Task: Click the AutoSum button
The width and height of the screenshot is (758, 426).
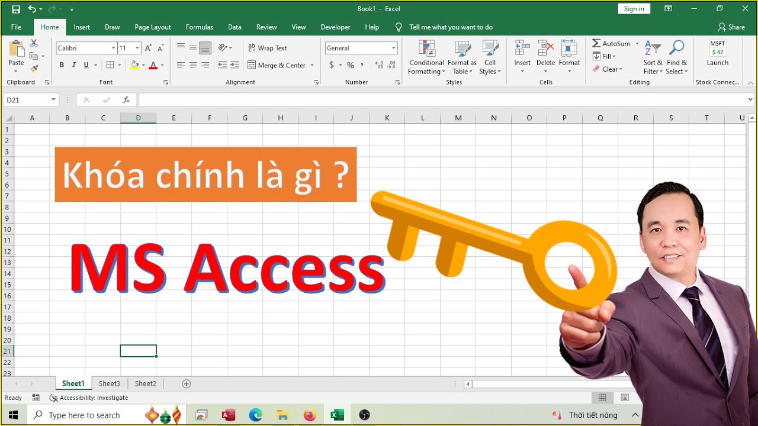Action: point(611,43)
